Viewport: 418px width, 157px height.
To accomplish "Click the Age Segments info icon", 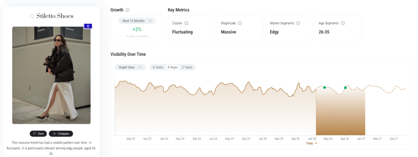I will (343, 23).
